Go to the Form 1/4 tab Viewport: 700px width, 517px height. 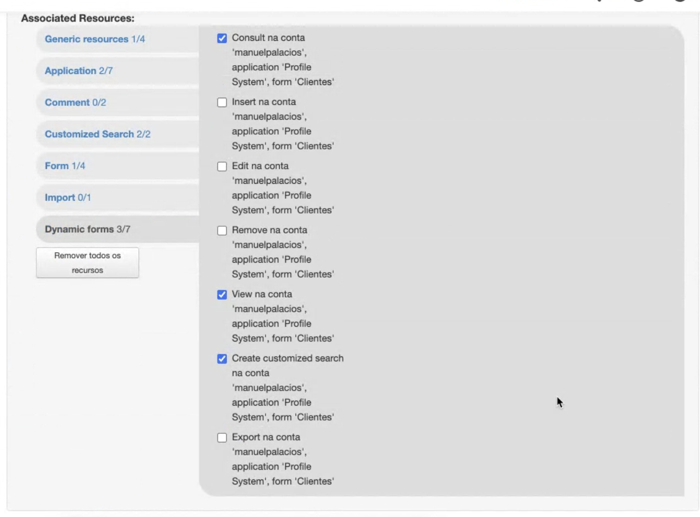click(x=118, y=166)
